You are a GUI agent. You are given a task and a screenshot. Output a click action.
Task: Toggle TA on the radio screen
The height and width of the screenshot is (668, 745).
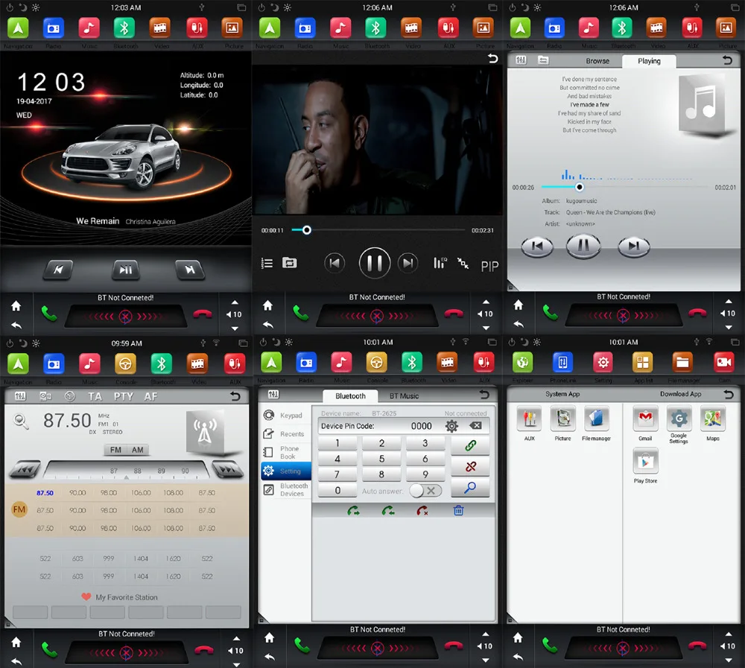pos(95,396)
